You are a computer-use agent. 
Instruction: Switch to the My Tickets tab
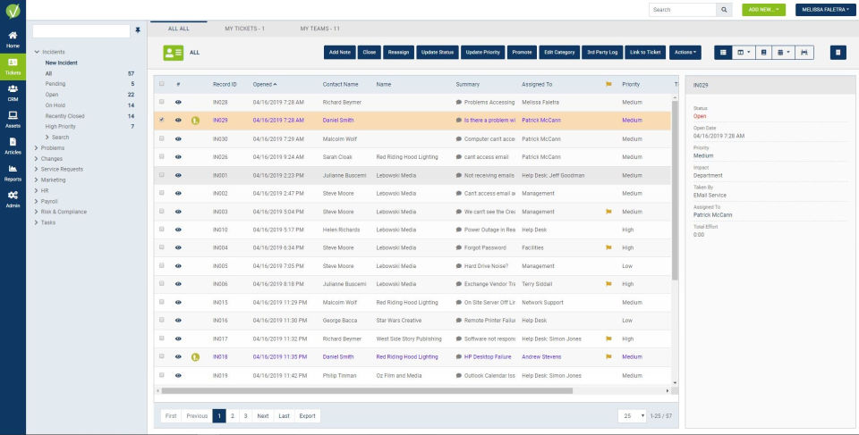tap(244, 29)
